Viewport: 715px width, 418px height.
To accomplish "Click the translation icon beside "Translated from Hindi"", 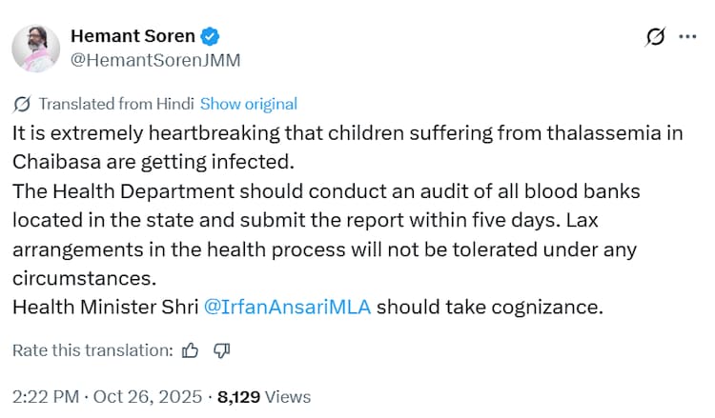I will click(x=23, y=104).
